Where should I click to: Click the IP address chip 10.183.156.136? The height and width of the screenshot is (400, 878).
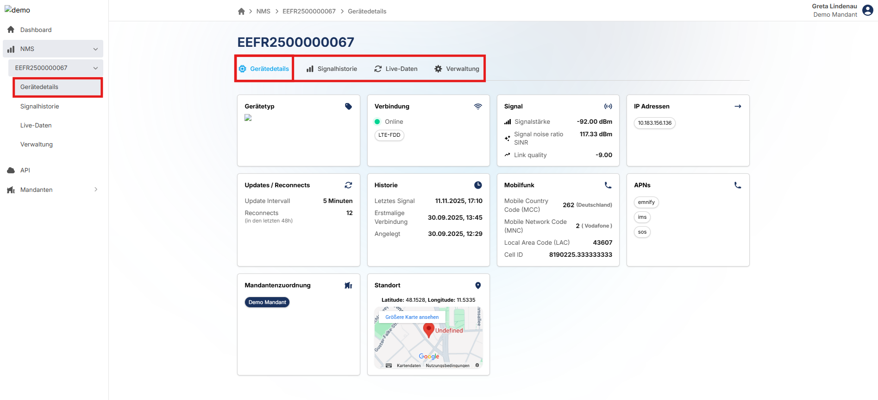click(x=654, y=123)
